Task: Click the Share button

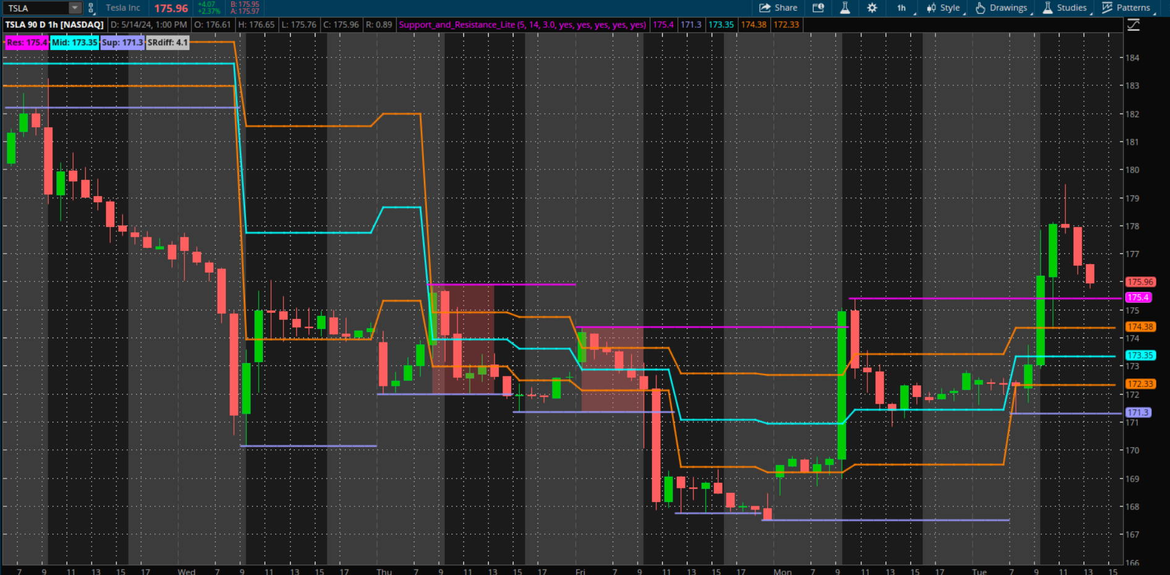Action: pyautogui.click(x=778, y=8)
